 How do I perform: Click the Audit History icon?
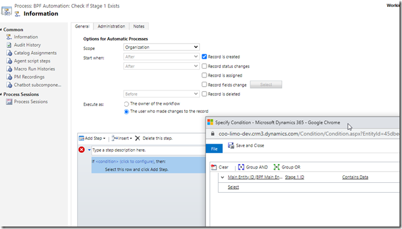tap(9, 45)
